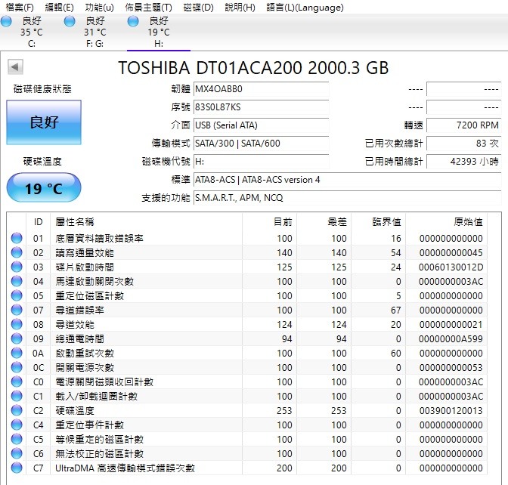508x485 pixels.
Task: Select the F: G: drive tab at 31 °C
Action: coord(95,32)
